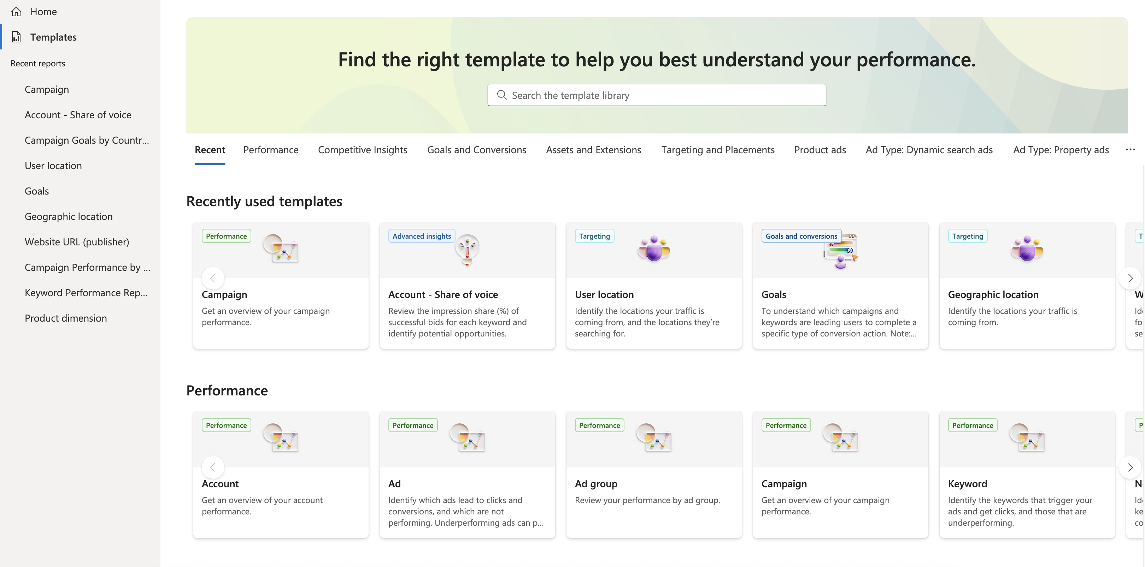Click the people illustration on User location card
This screenshot has height=567, width=1145.
pyautogui.click(x=654, y=249)
